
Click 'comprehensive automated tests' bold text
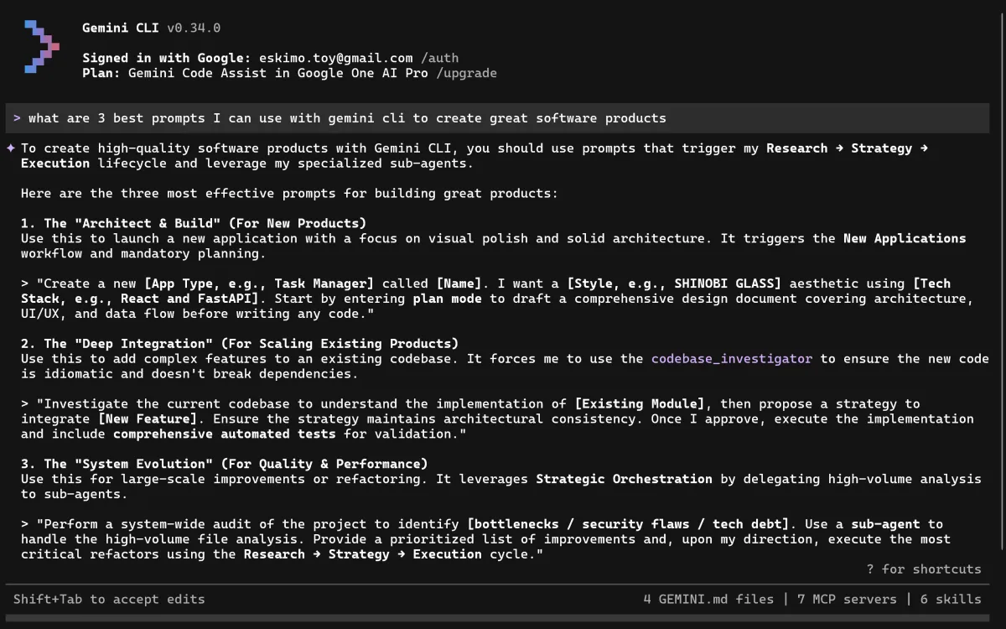click(x=225, y=434)
